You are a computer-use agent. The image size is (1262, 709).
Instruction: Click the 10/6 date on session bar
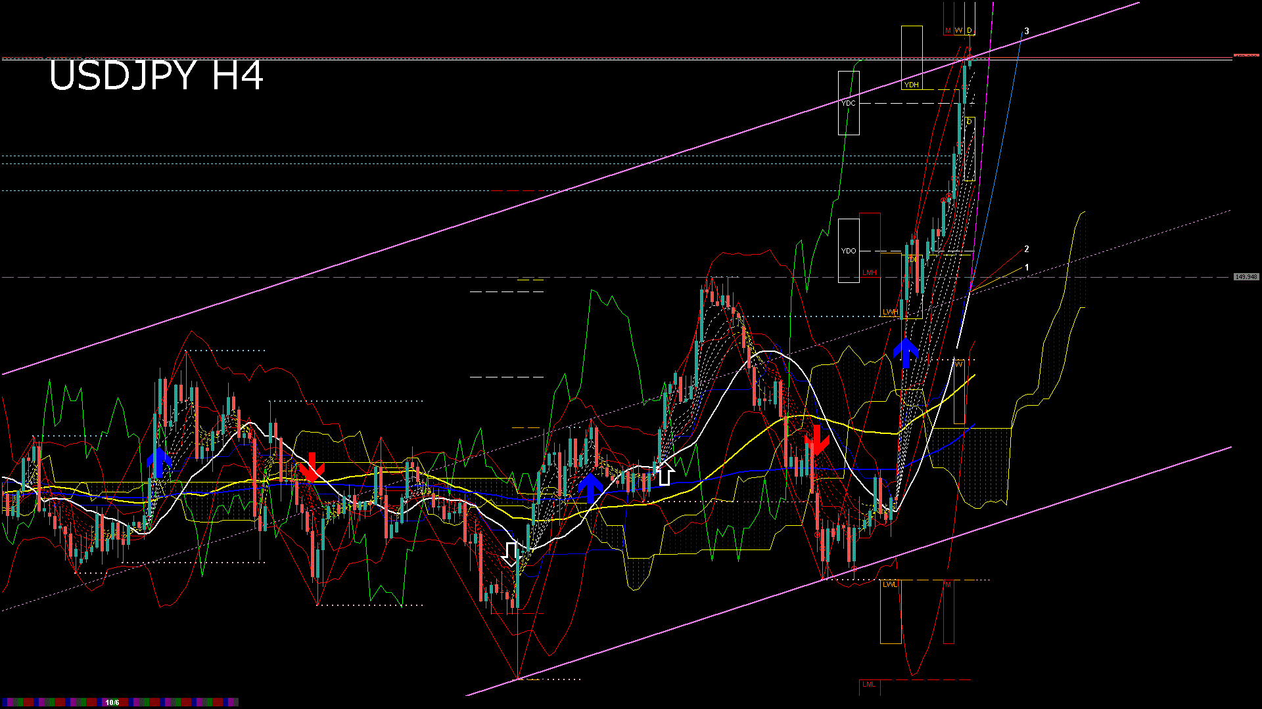click(112, 702)
